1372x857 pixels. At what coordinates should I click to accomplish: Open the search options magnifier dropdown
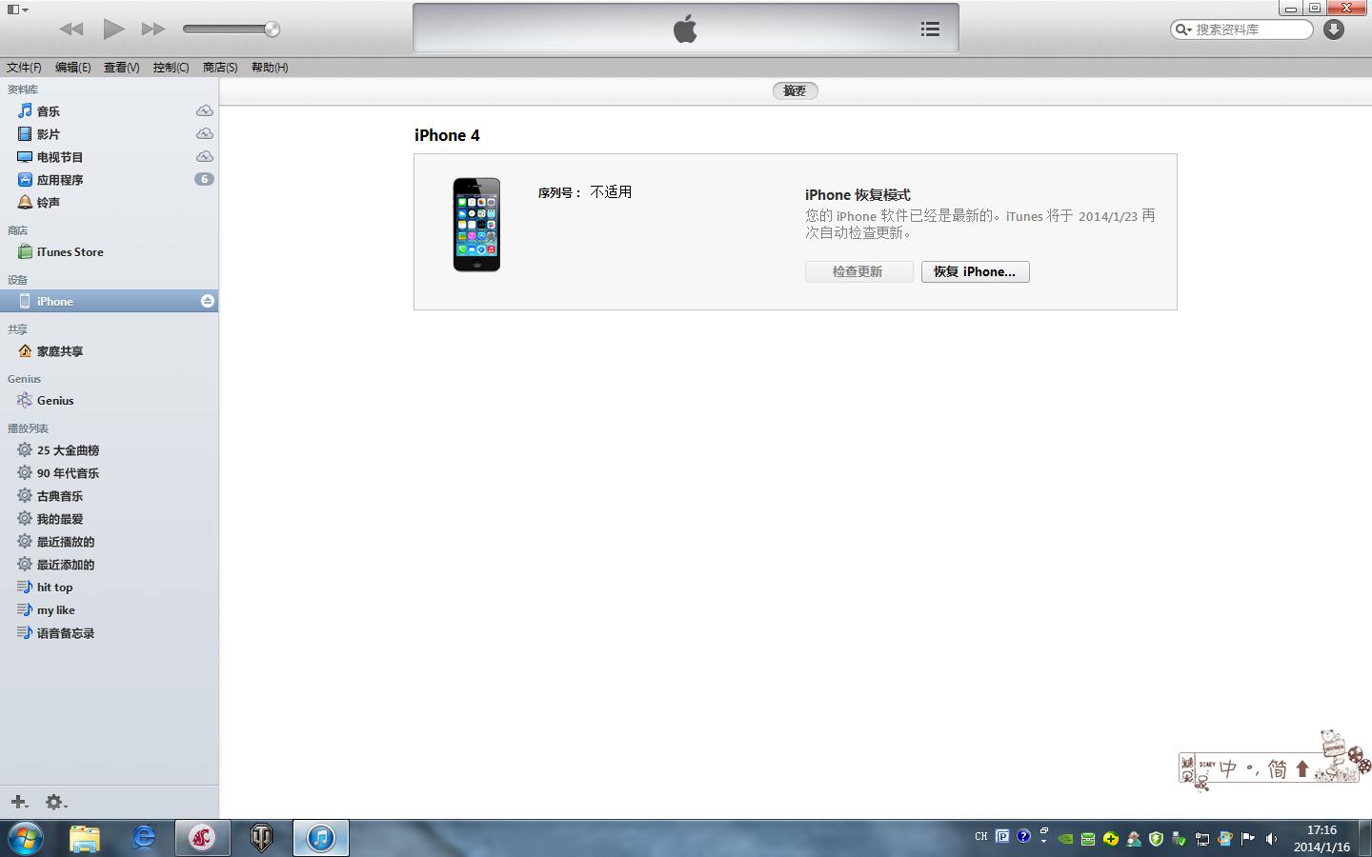(x=1183, y=30)
